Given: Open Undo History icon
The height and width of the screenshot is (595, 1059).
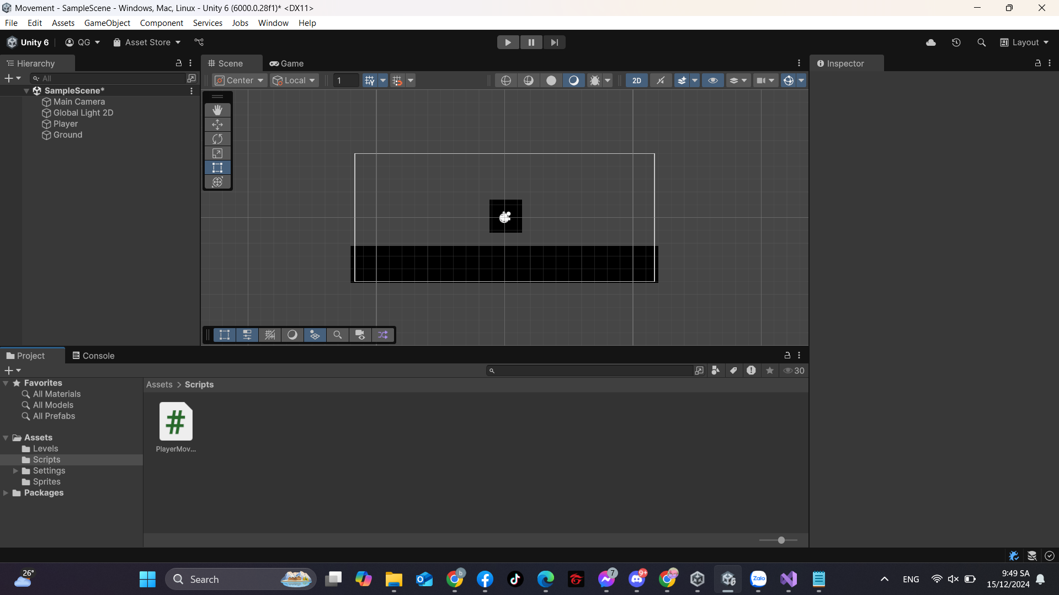Looking at the screenshot, I should [x=956, y=42].
